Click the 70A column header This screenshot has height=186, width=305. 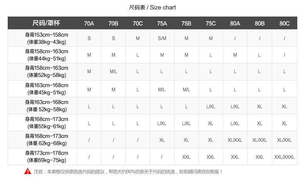click(x=89, y=23)
